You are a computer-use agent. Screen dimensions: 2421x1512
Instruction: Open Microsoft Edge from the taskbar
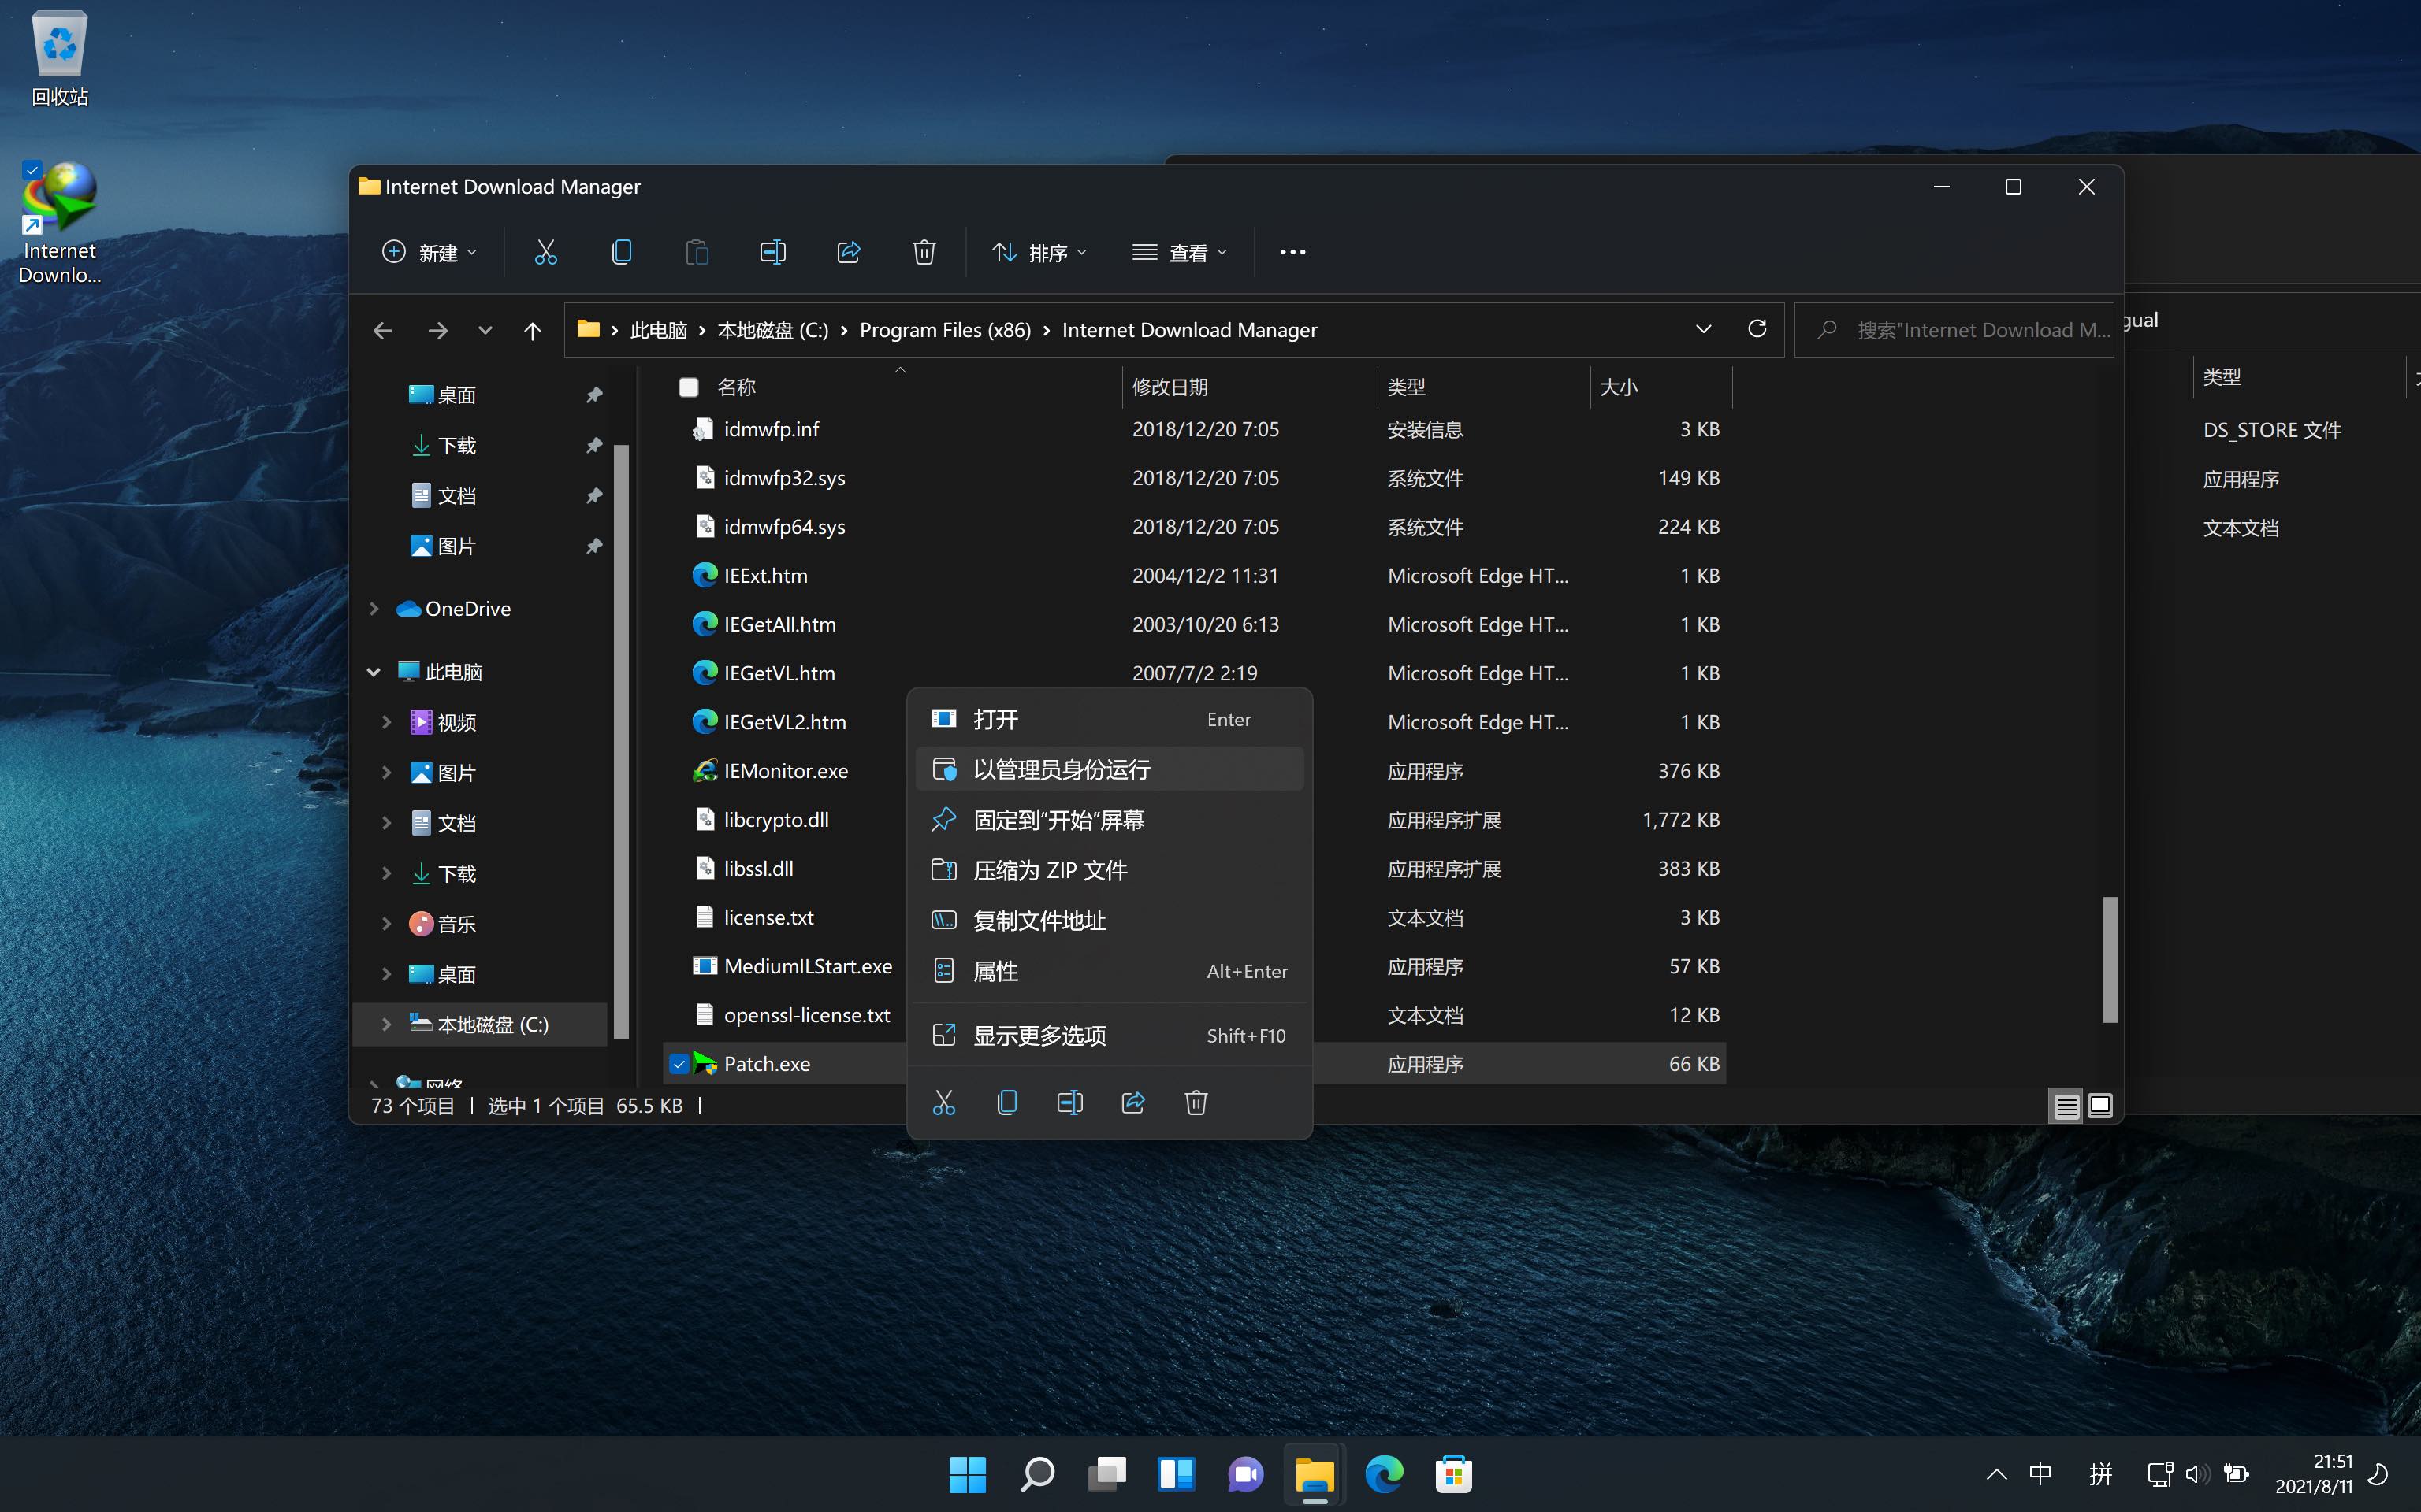click(x=1385, y=1473)
